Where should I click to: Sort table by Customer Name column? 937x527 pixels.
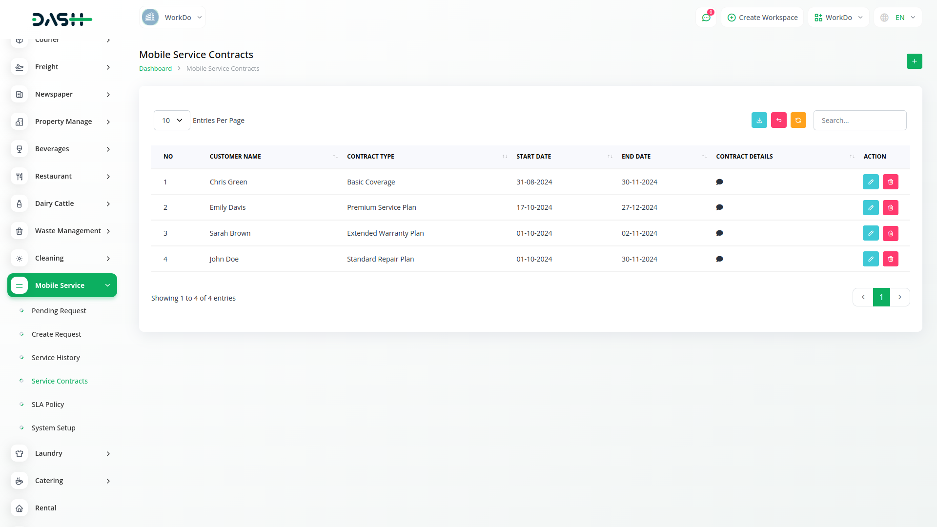[x=235, y=157]
